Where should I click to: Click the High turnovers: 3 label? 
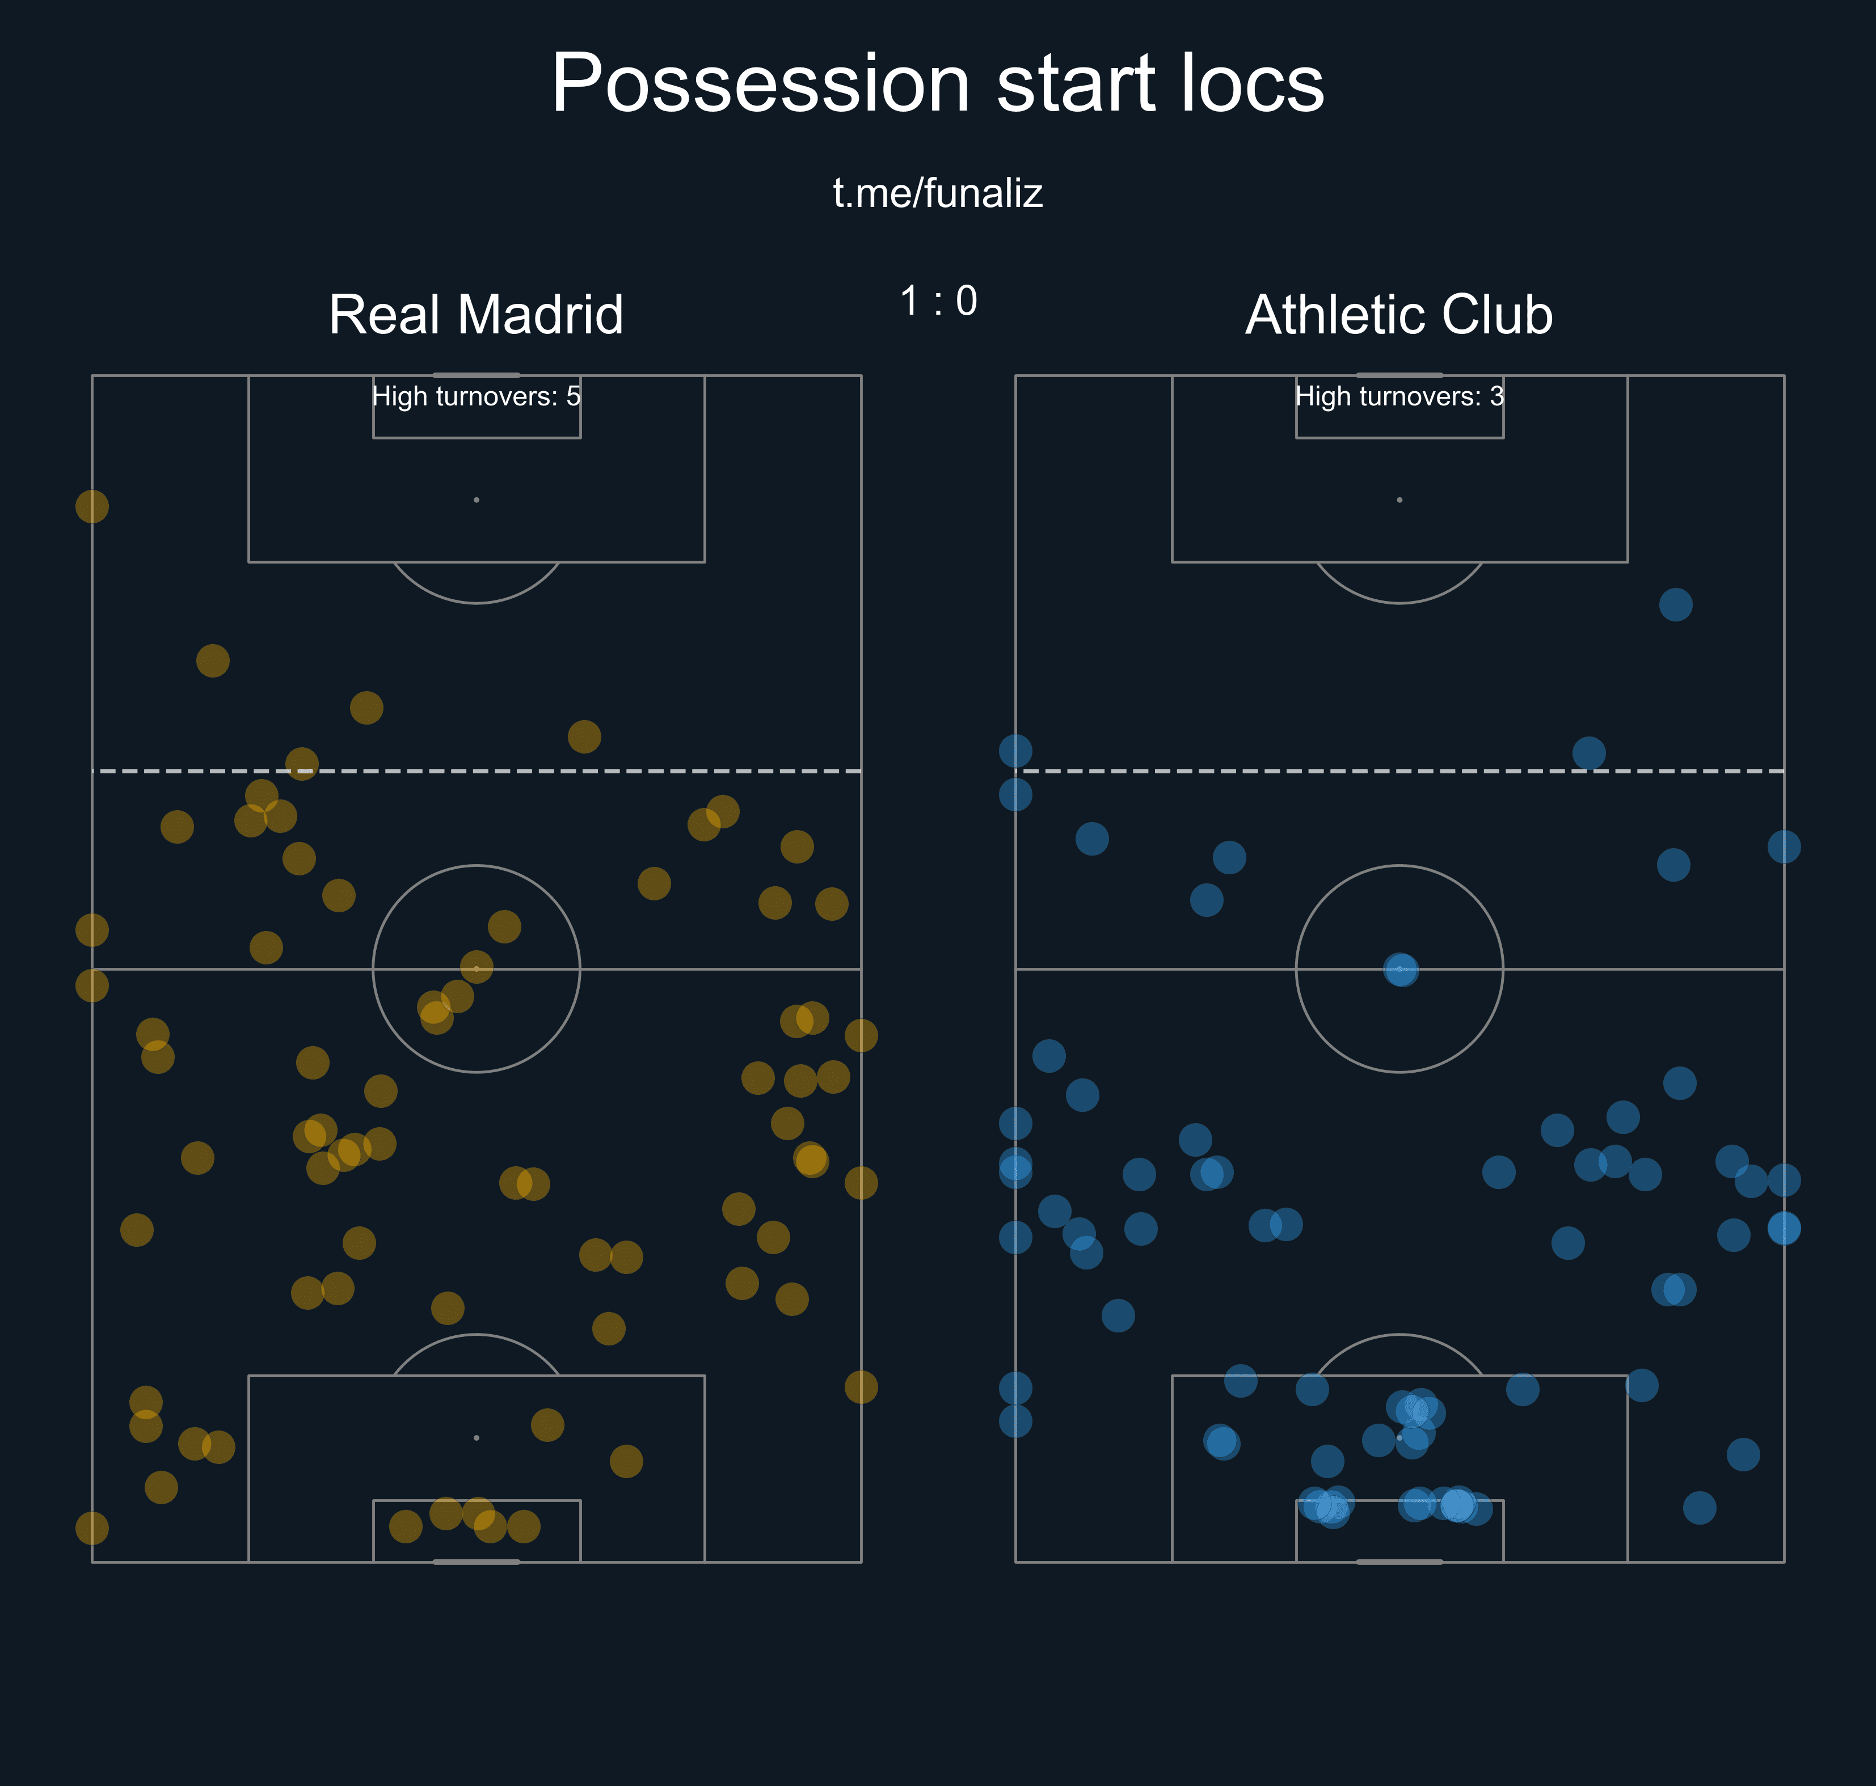pos(1399,396)
